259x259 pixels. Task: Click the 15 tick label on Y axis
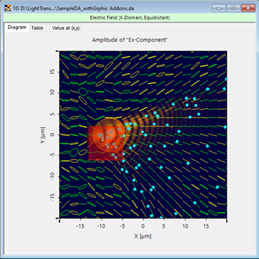(53, 71)
